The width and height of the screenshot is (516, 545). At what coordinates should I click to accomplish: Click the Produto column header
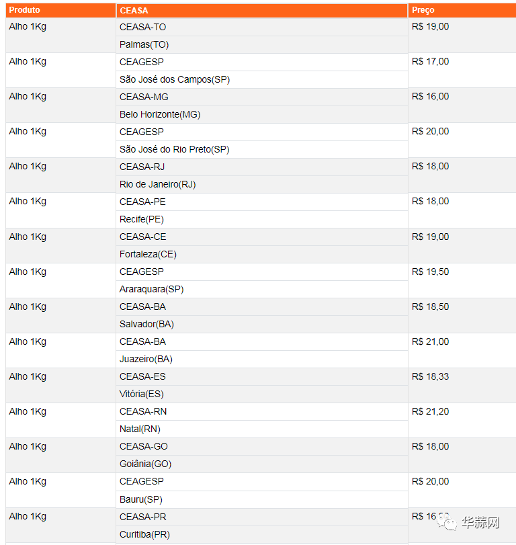click(61, 10)
